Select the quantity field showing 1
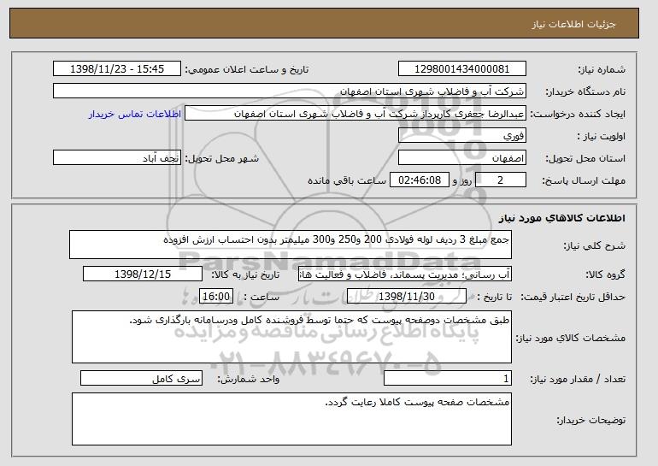Viewport: 658px width, 466px height. click(x=448, y=378)
